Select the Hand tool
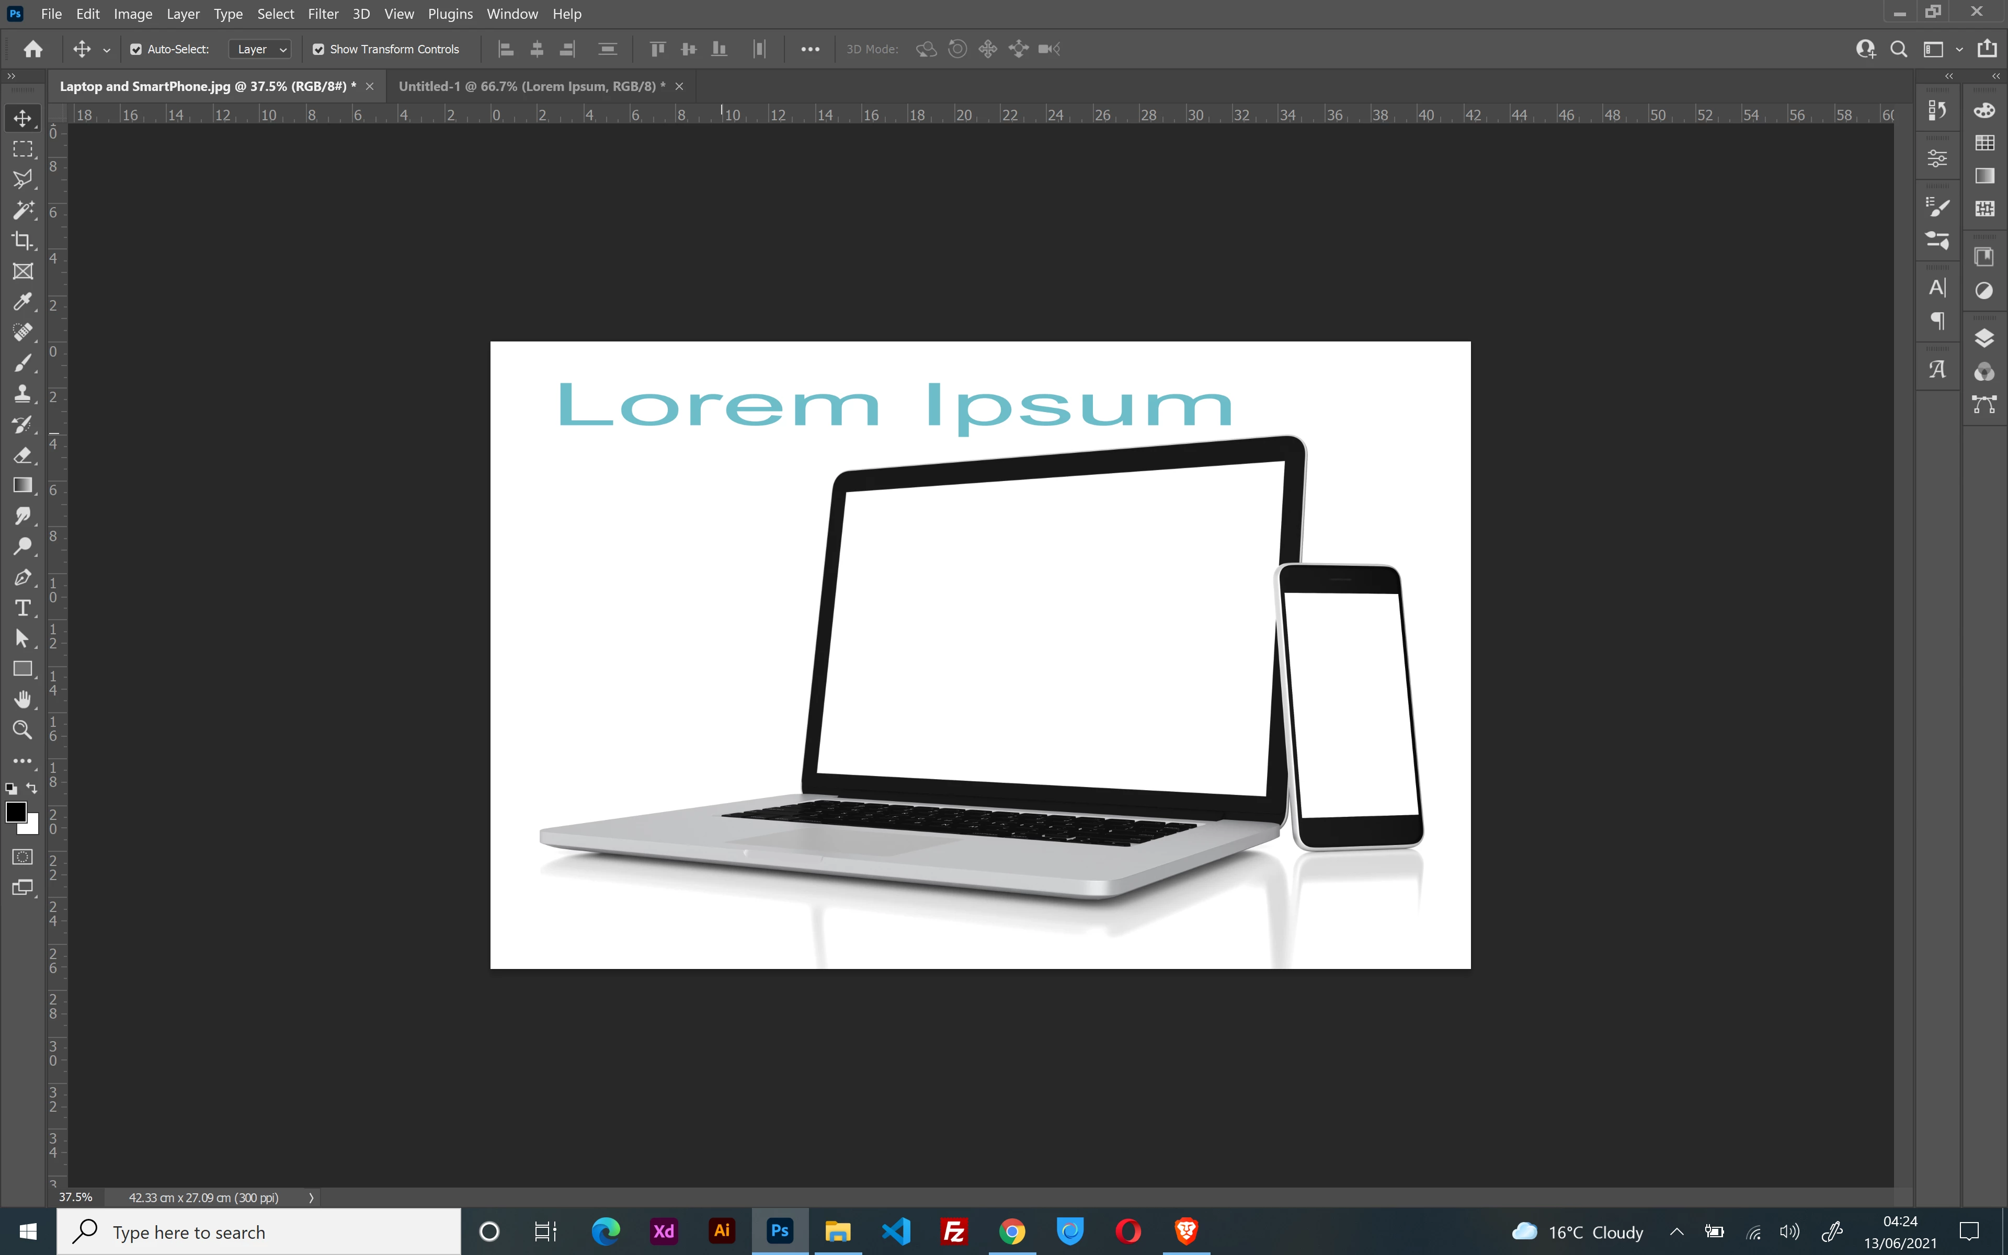Screen dimensions: 2008x1255 tap(22, 700)
